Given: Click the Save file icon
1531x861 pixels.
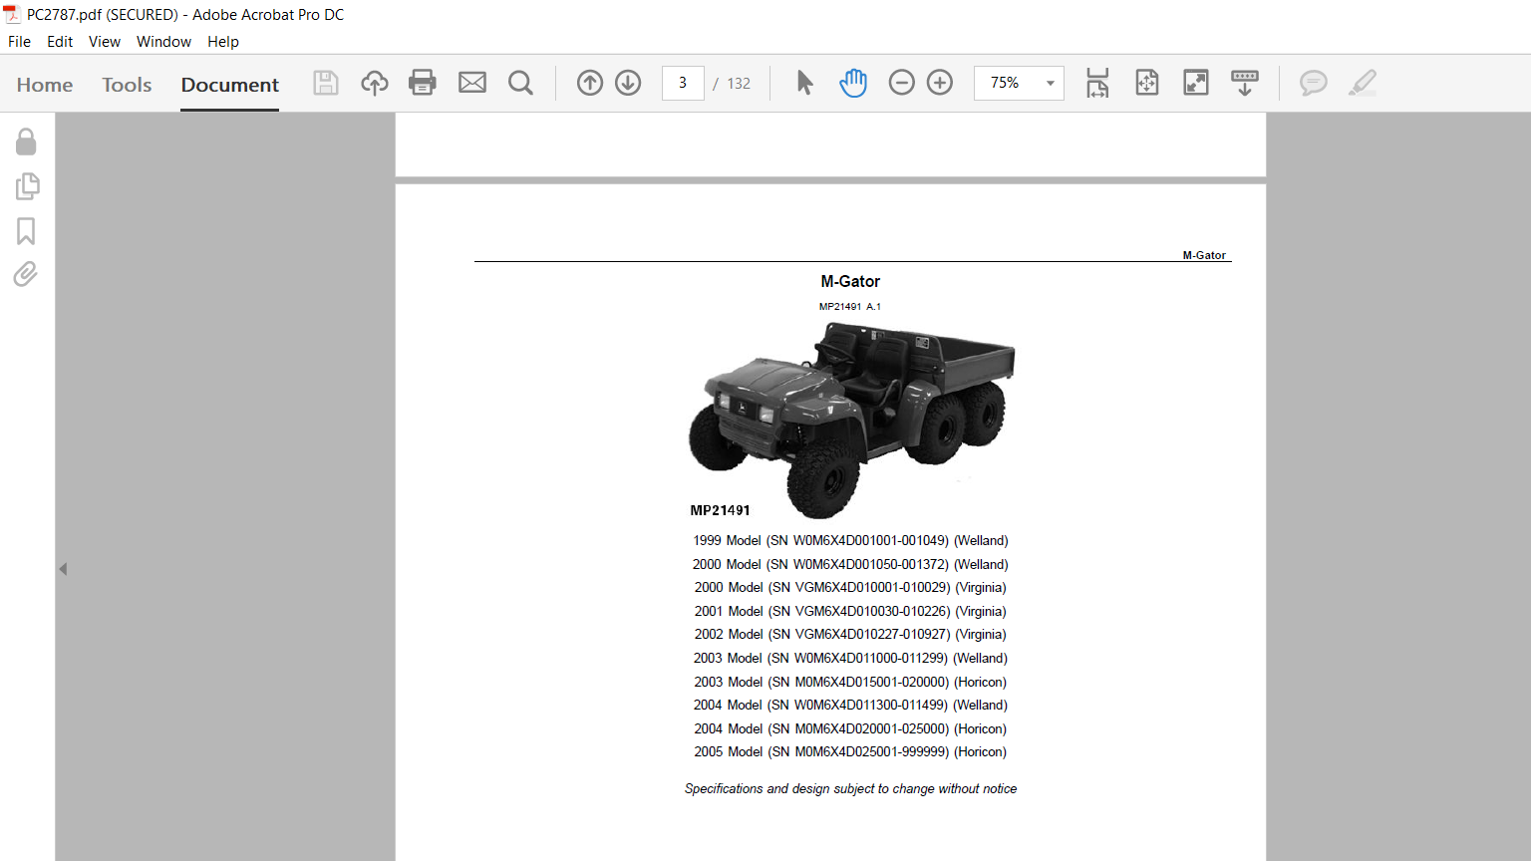Looking at the screenshot, I should click(326, 83).
